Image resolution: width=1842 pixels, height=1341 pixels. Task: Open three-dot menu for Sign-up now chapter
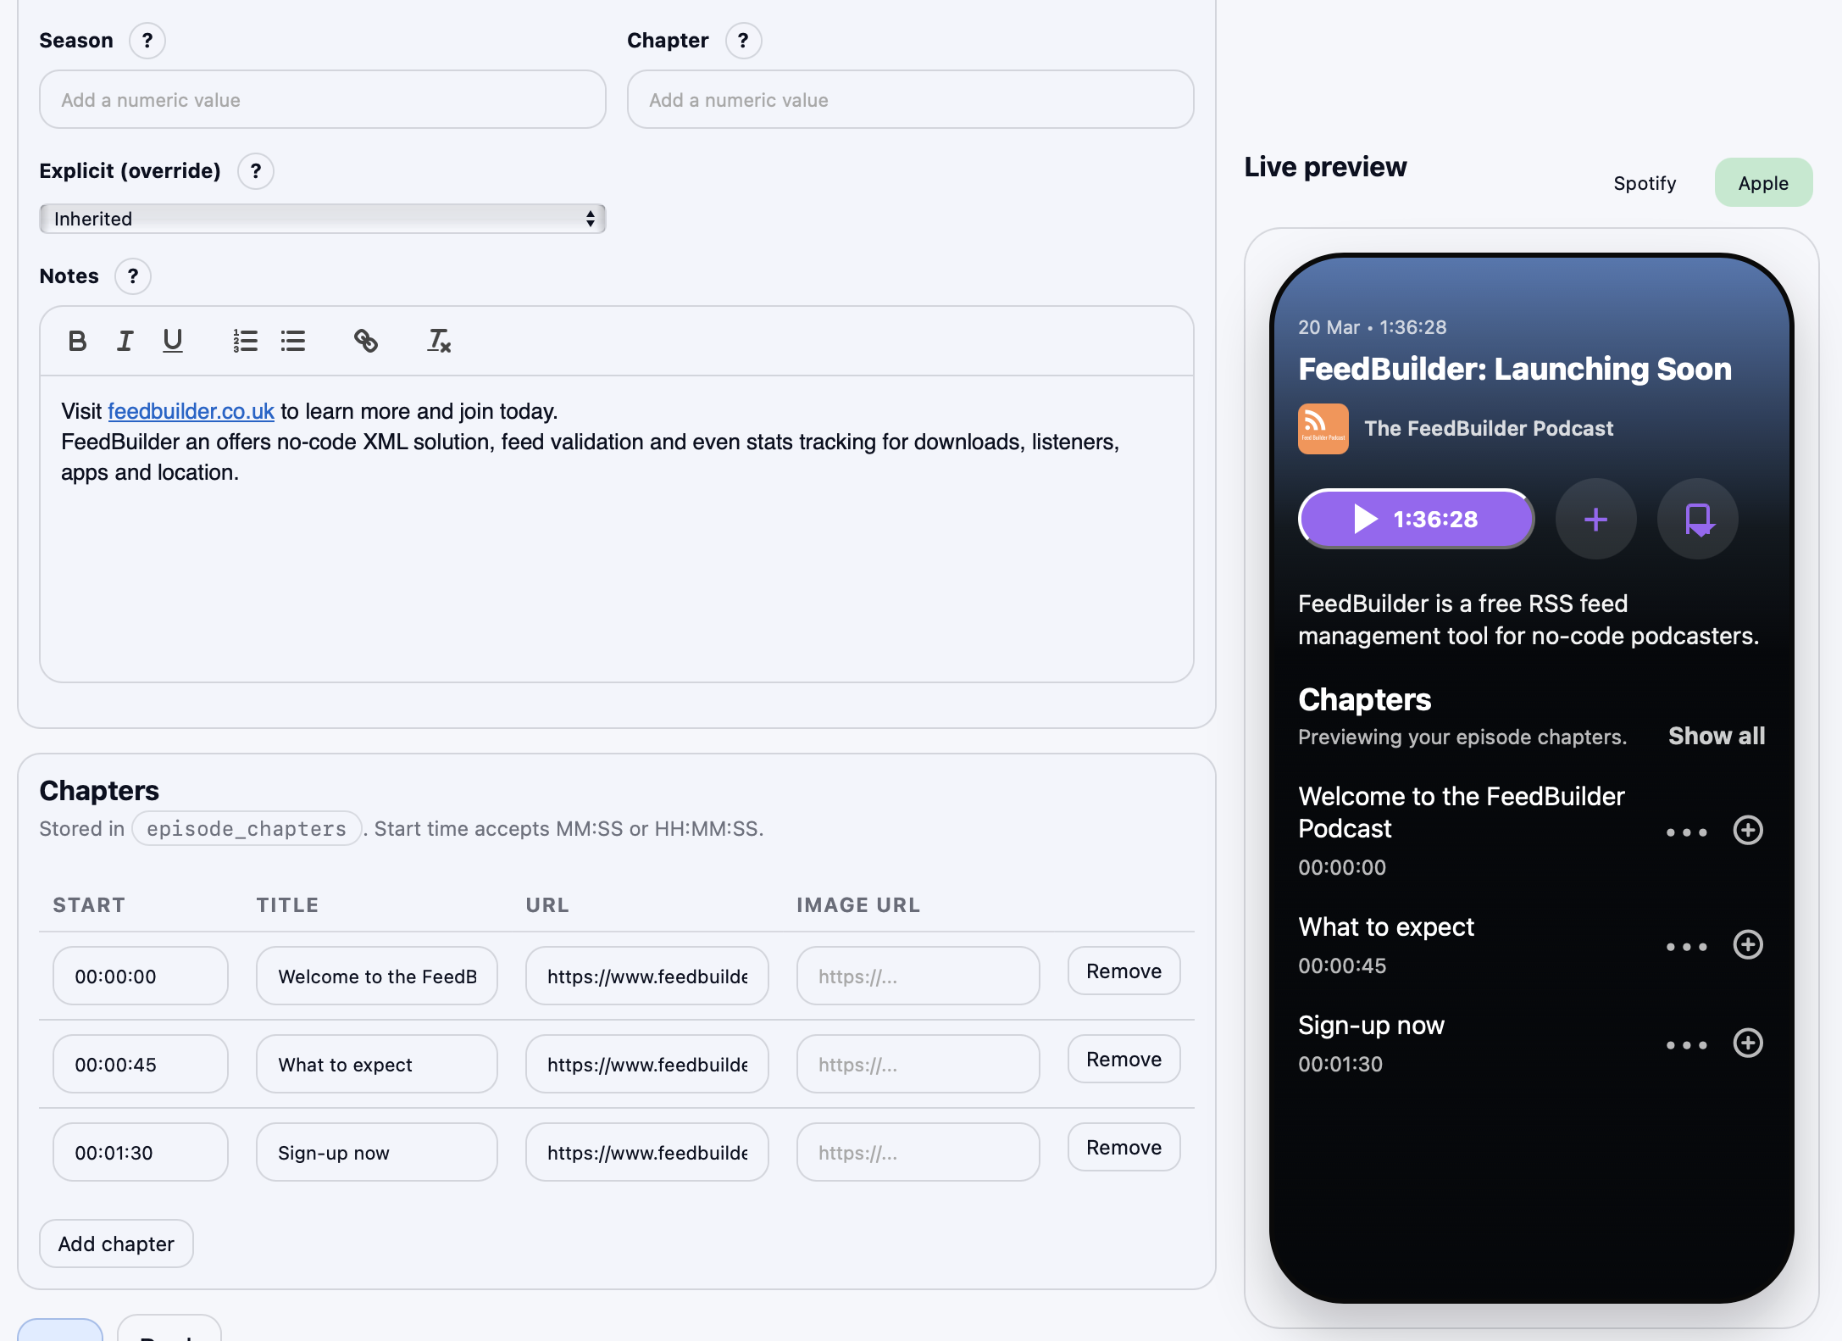point(1686,1044)
